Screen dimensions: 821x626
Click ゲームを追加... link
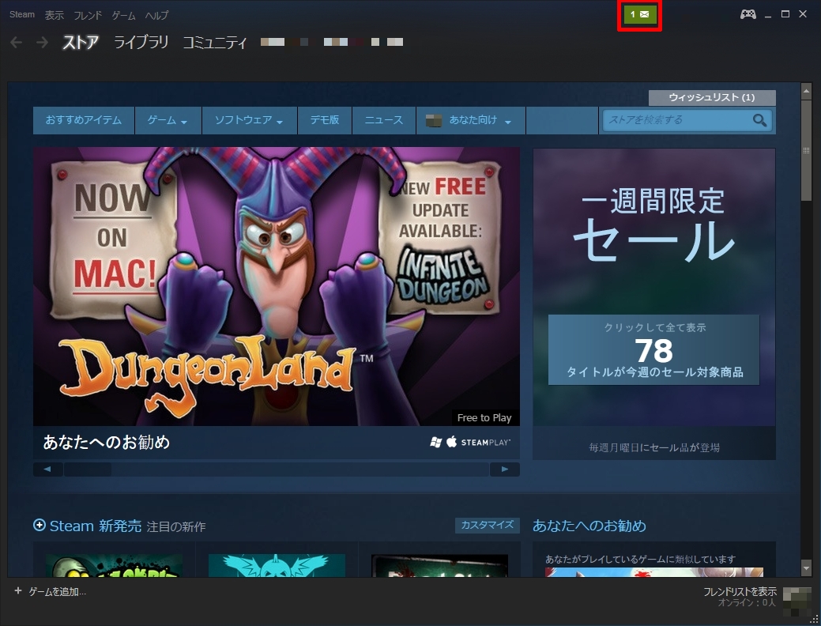58,591
